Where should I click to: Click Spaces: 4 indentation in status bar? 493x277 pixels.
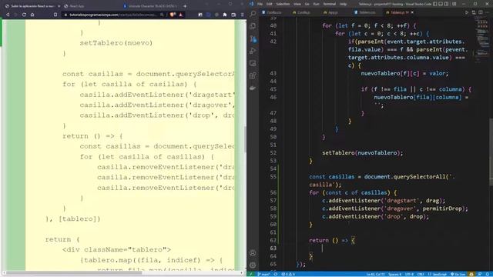(x=395, y=274)
